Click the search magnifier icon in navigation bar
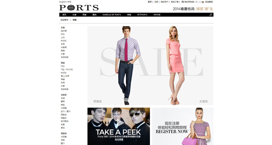 [x=211, y=15]
